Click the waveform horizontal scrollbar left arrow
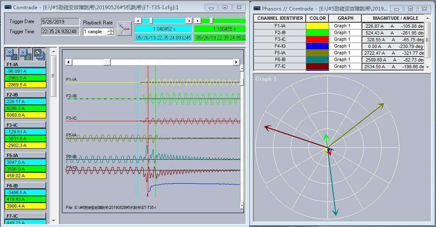The width and height of the screenshot is (436, 227). 69,62
